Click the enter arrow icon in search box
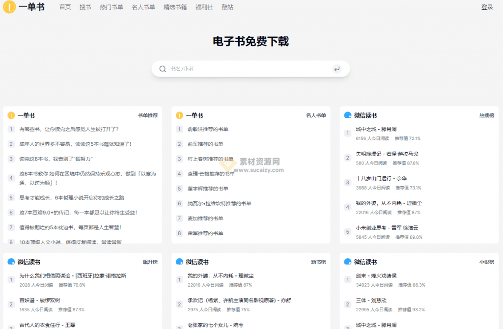Screen dimensions: 503x329 tap(336, 69)
